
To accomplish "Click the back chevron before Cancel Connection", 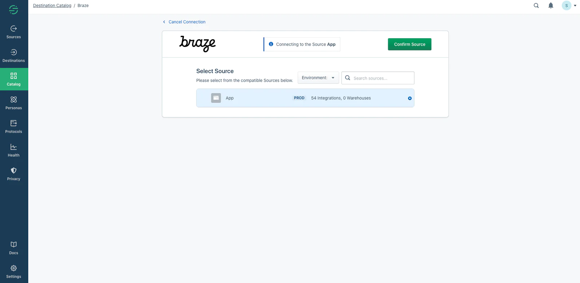I will click(164, 22).
